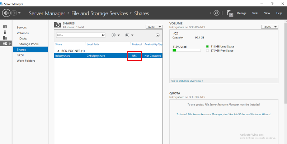Collapse the BCK-PXY-NFS group
Image resolution: width=287 pixels, height=144 pixels.
(x=58, y=51)
